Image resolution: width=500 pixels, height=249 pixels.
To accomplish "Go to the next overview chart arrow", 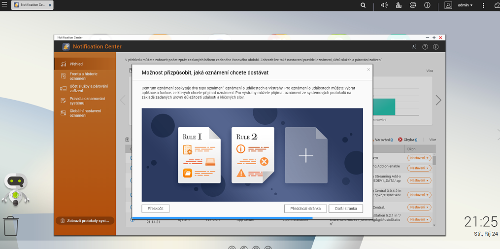I will tap(438, 100).
